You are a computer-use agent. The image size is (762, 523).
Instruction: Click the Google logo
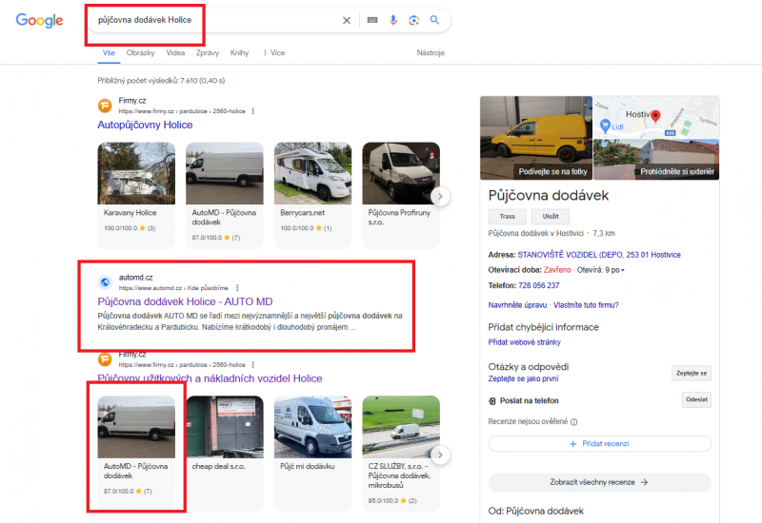tap(39, 20)
